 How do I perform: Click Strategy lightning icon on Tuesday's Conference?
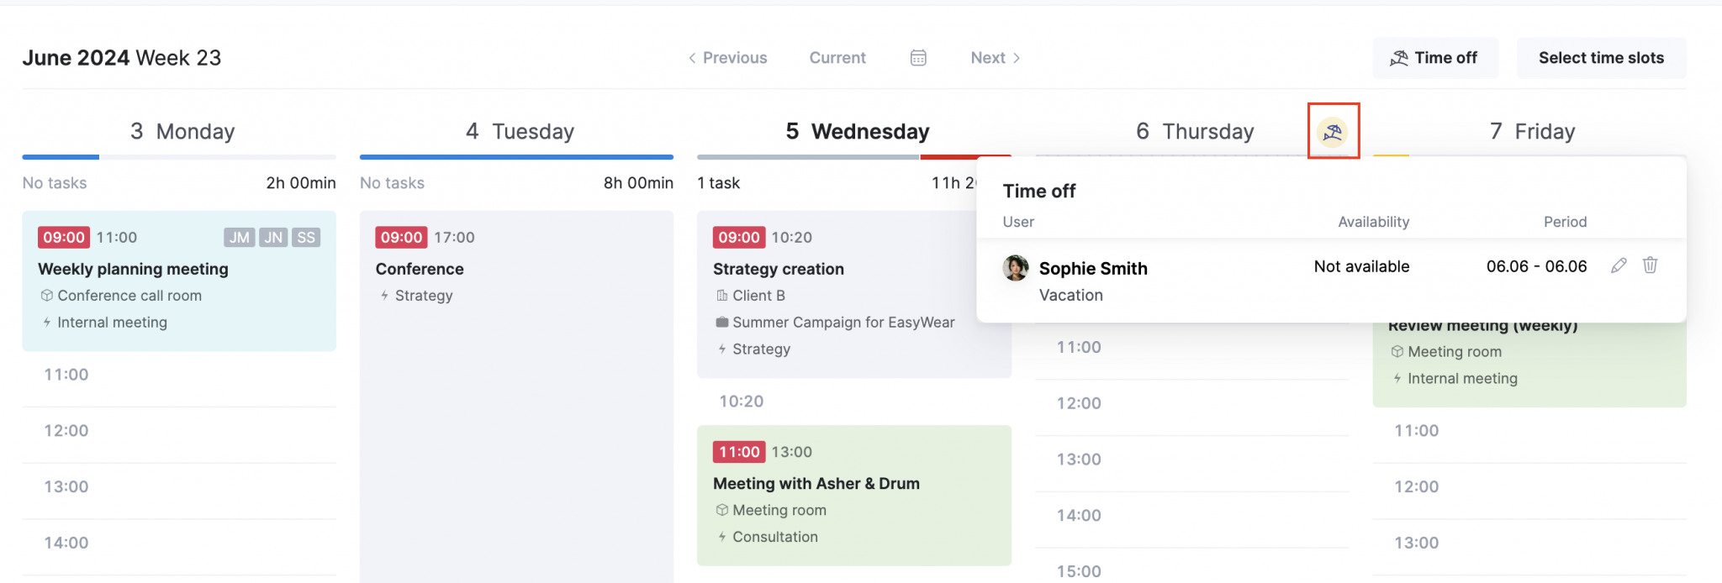[384, 295]
